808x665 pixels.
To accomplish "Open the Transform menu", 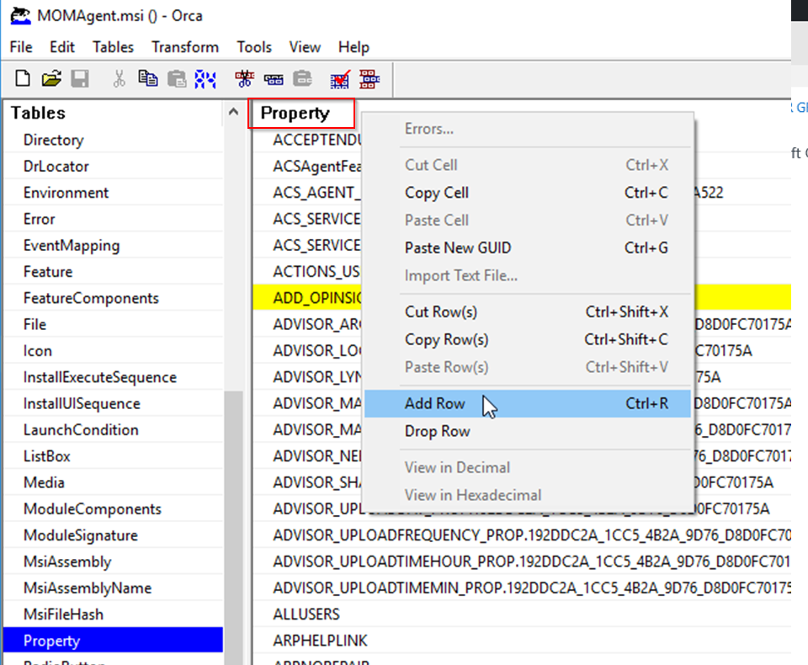I will [185, 47].
